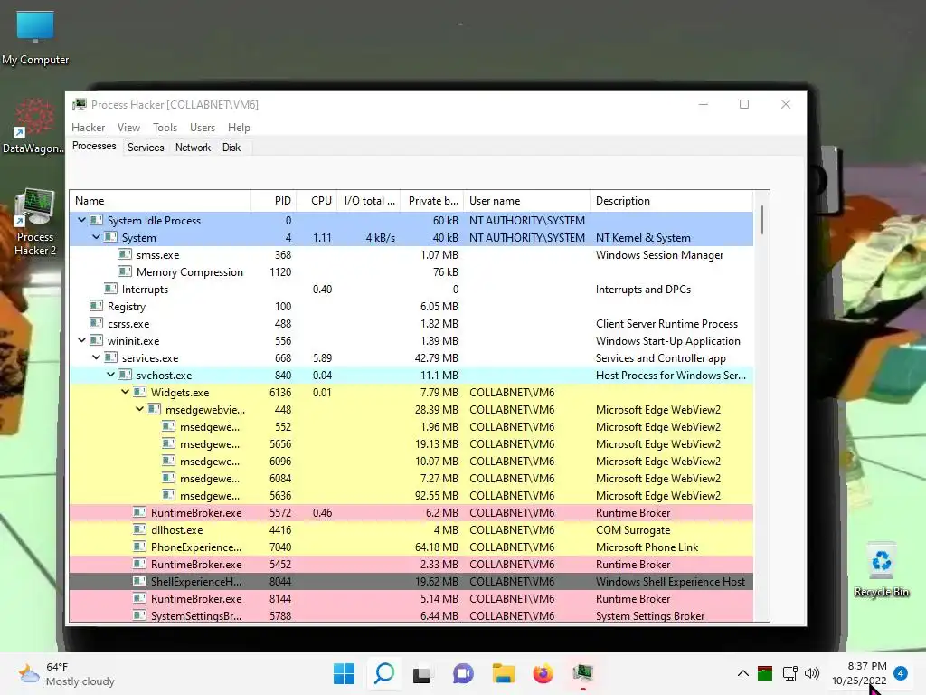The width and height of the screenshot is (926, 695).
Task: Open the notification count badge
Action: (x=901, y=673)
